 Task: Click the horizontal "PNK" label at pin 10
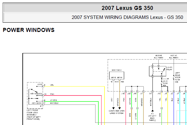click(x=52, y=94)
